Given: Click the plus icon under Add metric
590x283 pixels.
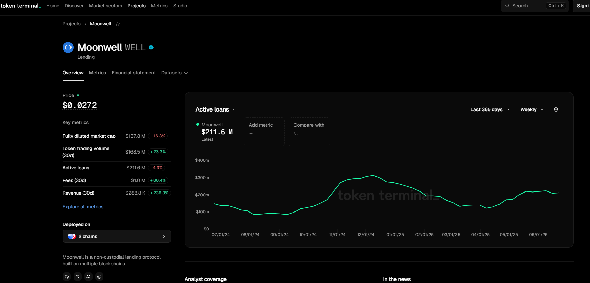Looking at the screenshot, I should tap(251, 133).
